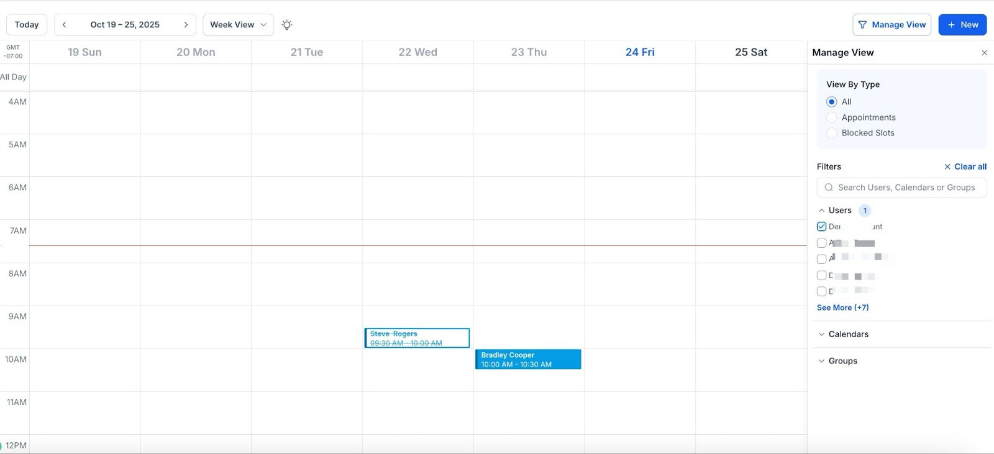Click the Today button
This screenshot has height=454, width=994.
tap(27, 25)
